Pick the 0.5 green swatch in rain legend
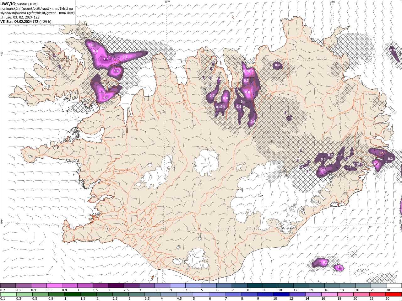 pyautogui.click(x=41, y=294)
